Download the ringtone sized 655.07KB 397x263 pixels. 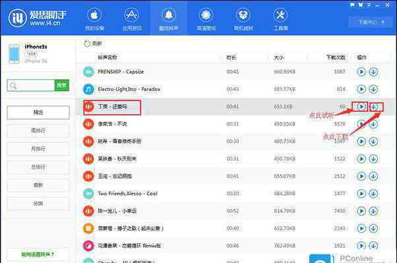click(373, 176)
